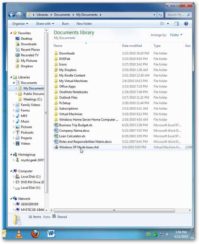Screen dimensions: 199x244
Task: Open the Help question mark icon
Action: tap(186, 24)
